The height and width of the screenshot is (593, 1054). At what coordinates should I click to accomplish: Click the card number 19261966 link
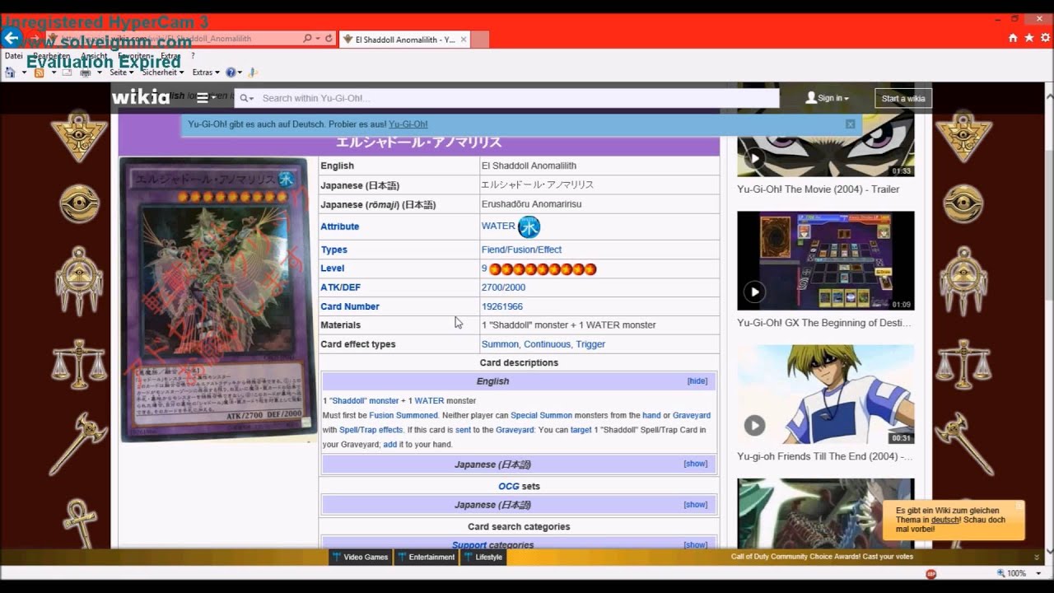[x=502, y=306]
